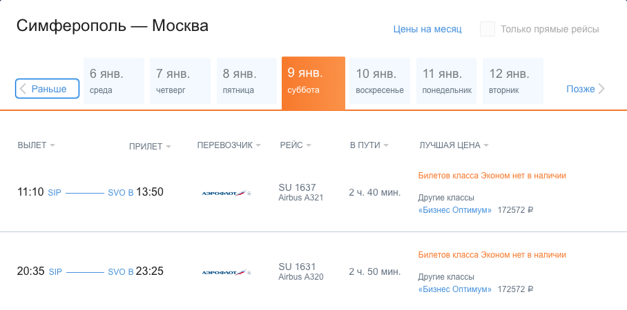Select the 6 янв. среда date tab
This screenshot has height=310, width=627.
[x=114, y=81]
